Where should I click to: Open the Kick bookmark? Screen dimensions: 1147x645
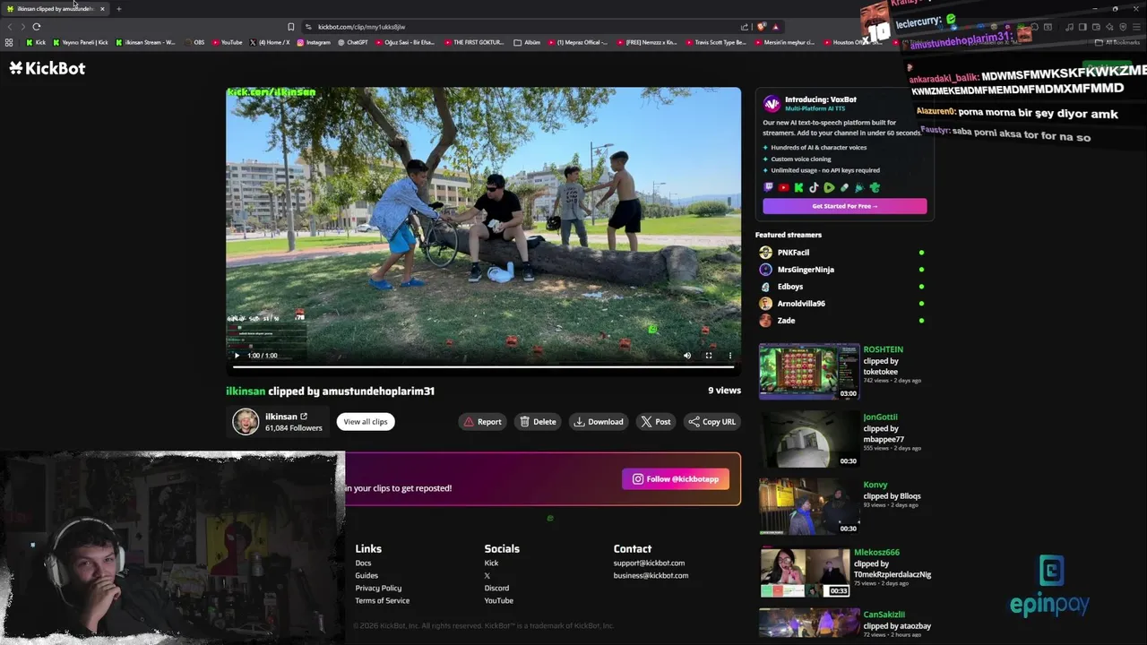point(36,42)
